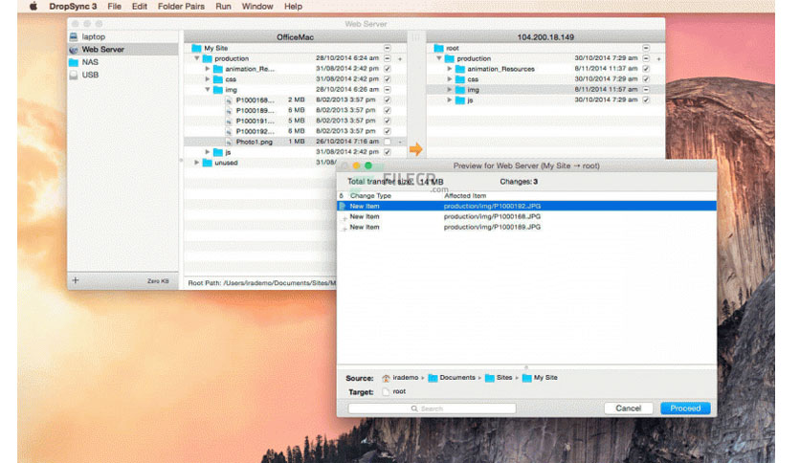The width and height of the screenshot is (800, 463).
Task: Toggle the server img folder mixed checkbox
Action: 647,89
